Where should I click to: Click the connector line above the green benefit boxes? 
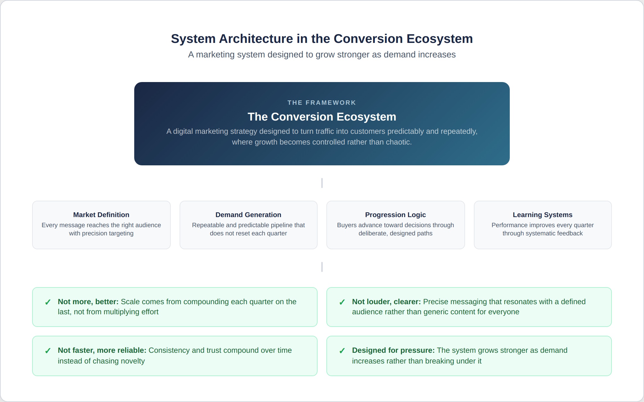322,267
